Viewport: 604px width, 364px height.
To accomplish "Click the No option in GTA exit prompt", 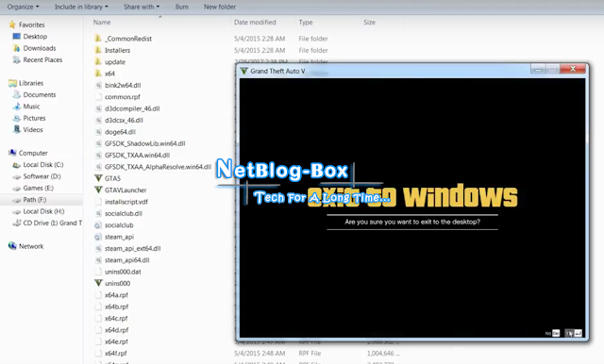I will [x=553, y=333].
